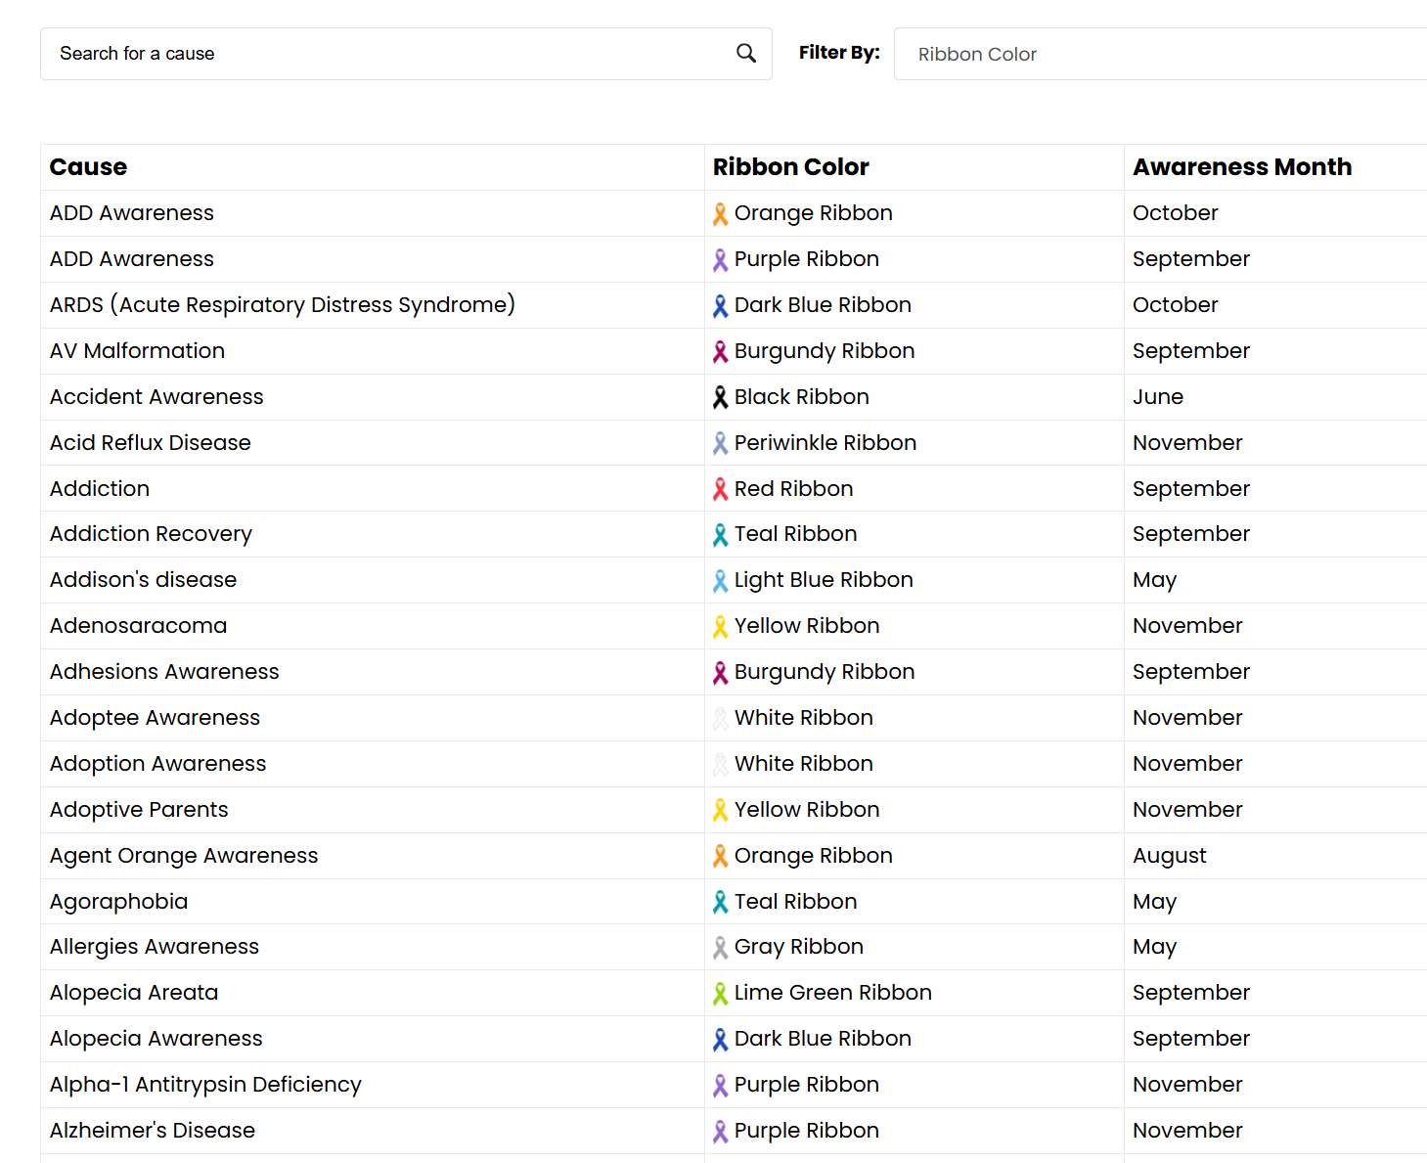Click the light blue ribbon icon for Addison's disease

[721, 580]
